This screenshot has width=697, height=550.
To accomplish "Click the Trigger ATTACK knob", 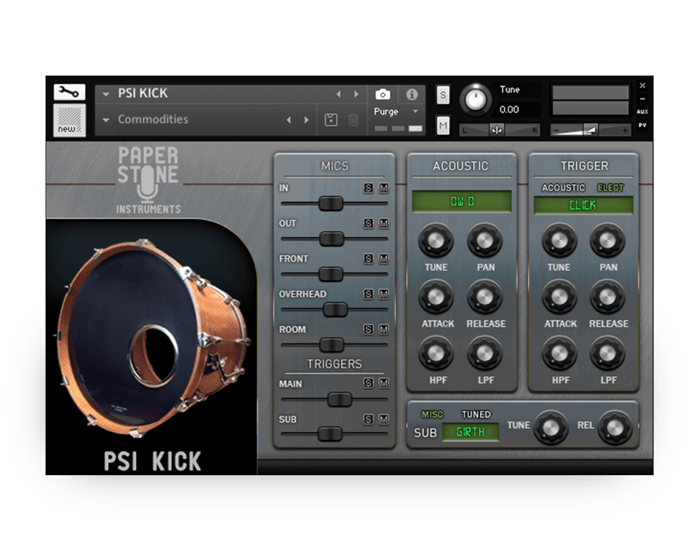I will (559, 297).
